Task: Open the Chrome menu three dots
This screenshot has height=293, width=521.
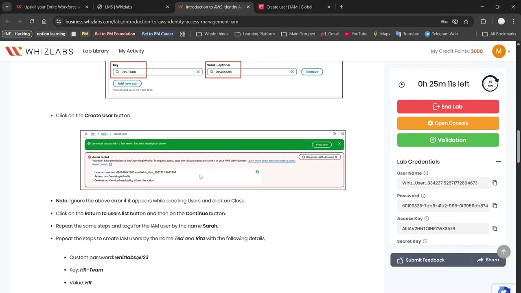Action: click(x=514, y=22)
